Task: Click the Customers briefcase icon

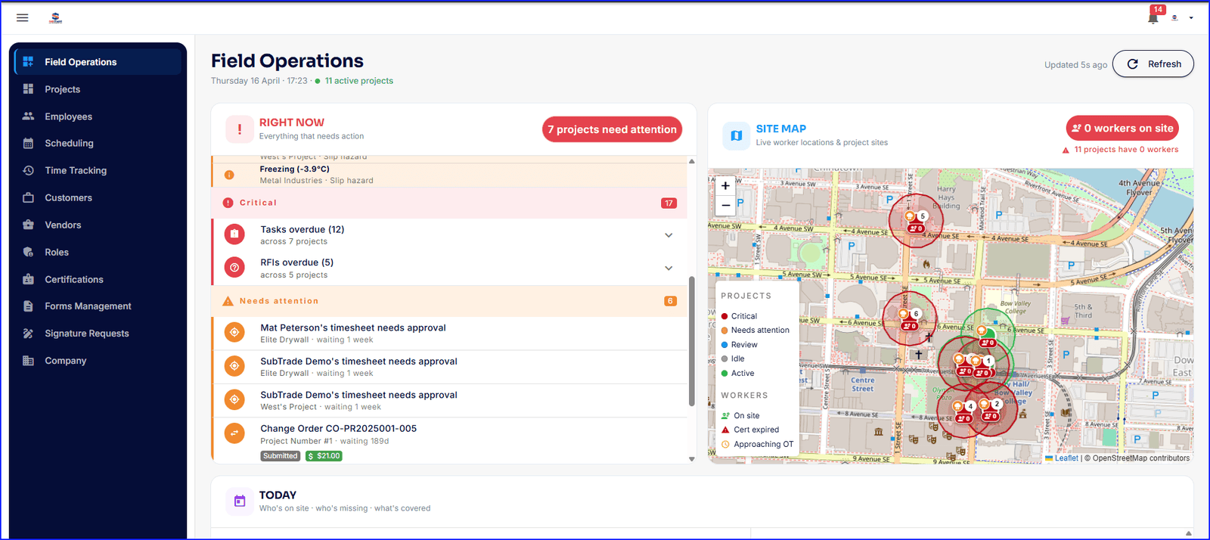Action: pyautogui.click(x=28, y=197)
